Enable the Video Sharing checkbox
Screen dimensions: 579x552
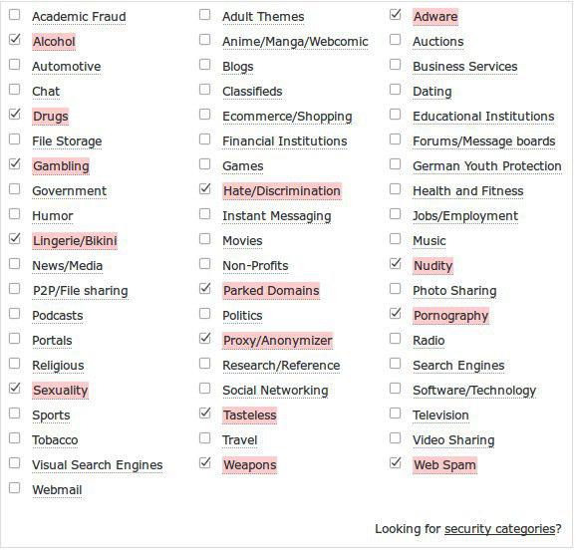[395, 438]
